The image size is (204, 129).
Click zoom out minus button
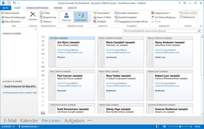pyautogui.click(x=170, y=127)
